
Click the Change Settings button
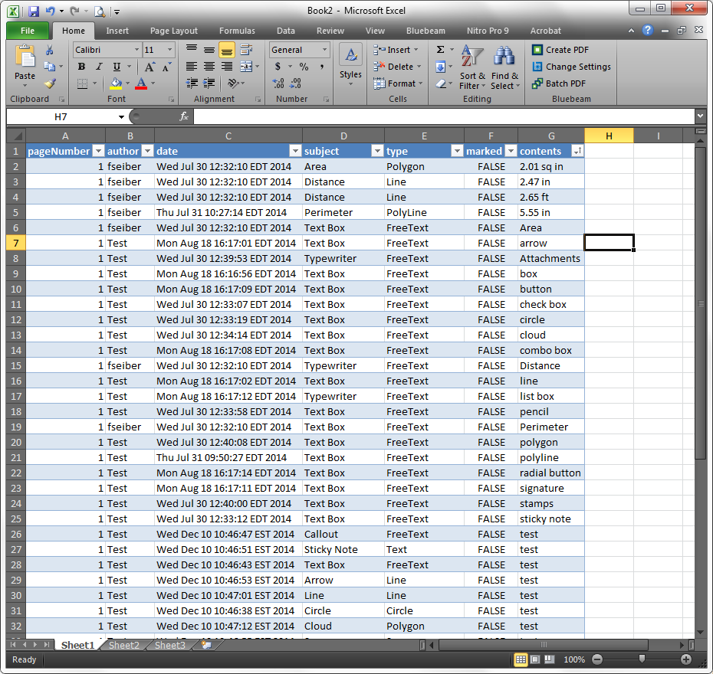pyautogui.click(x=571, y=65)
